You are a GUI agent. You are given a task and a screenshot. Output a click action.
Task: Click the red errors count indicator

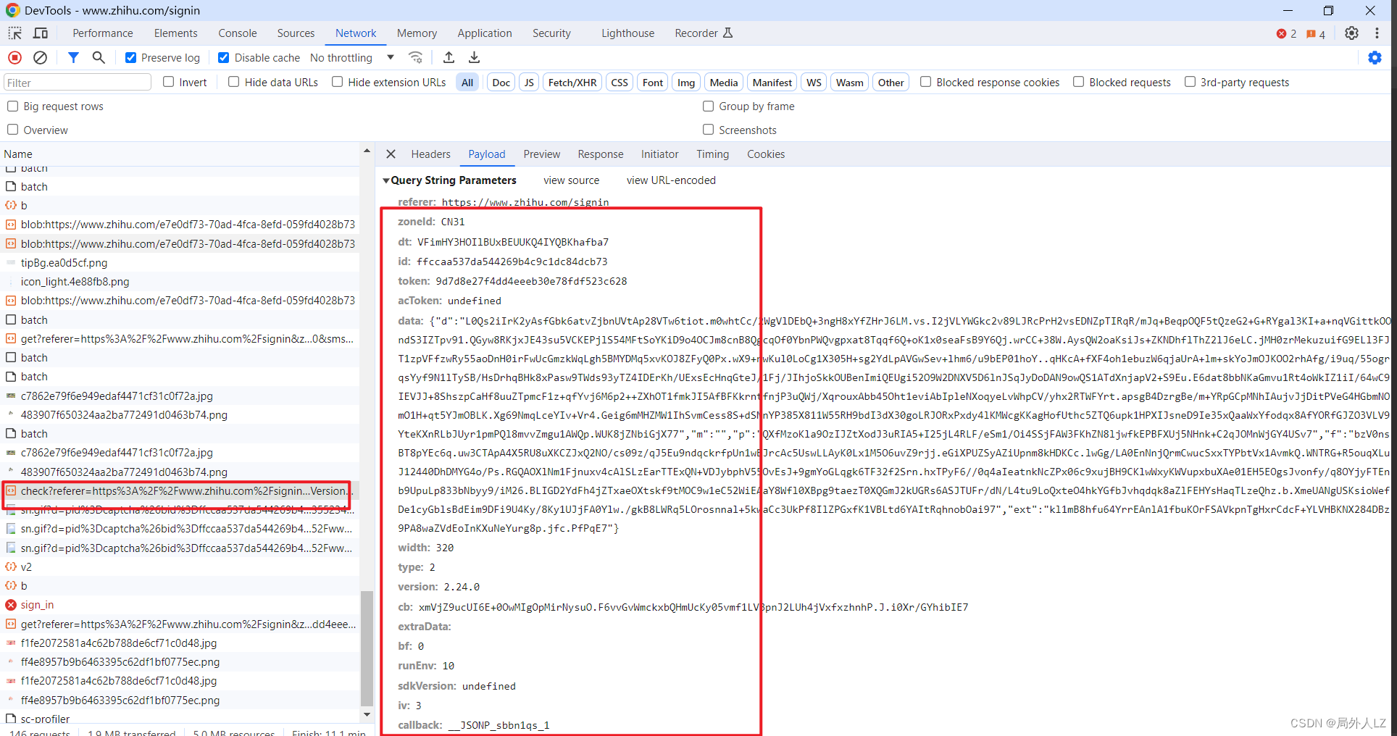(1286, 34)
